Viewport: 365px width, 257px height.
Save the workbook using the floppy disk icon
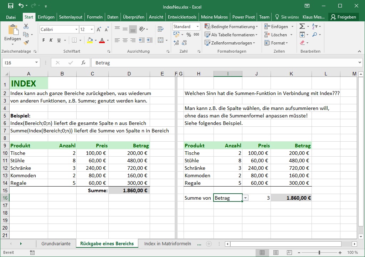tap(10, 6)
